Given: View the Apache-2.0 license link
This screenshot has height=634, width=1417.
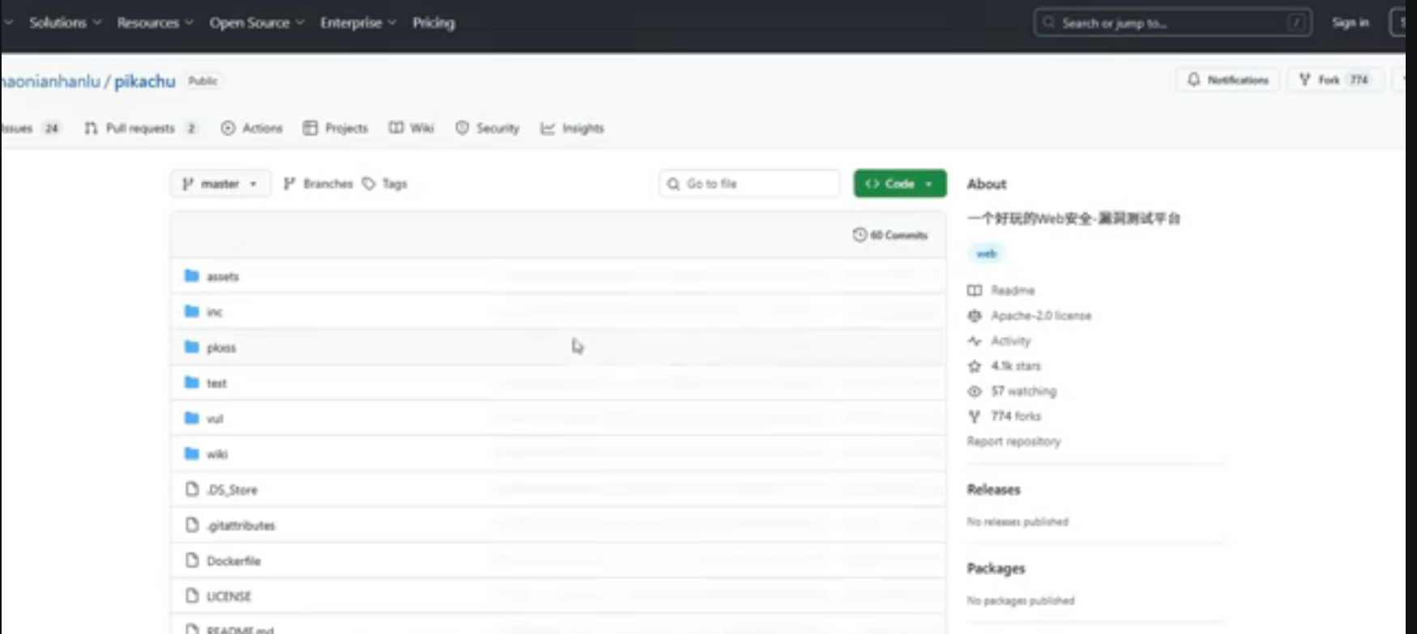Looking at the screenshot, I should click(1041, 316).
